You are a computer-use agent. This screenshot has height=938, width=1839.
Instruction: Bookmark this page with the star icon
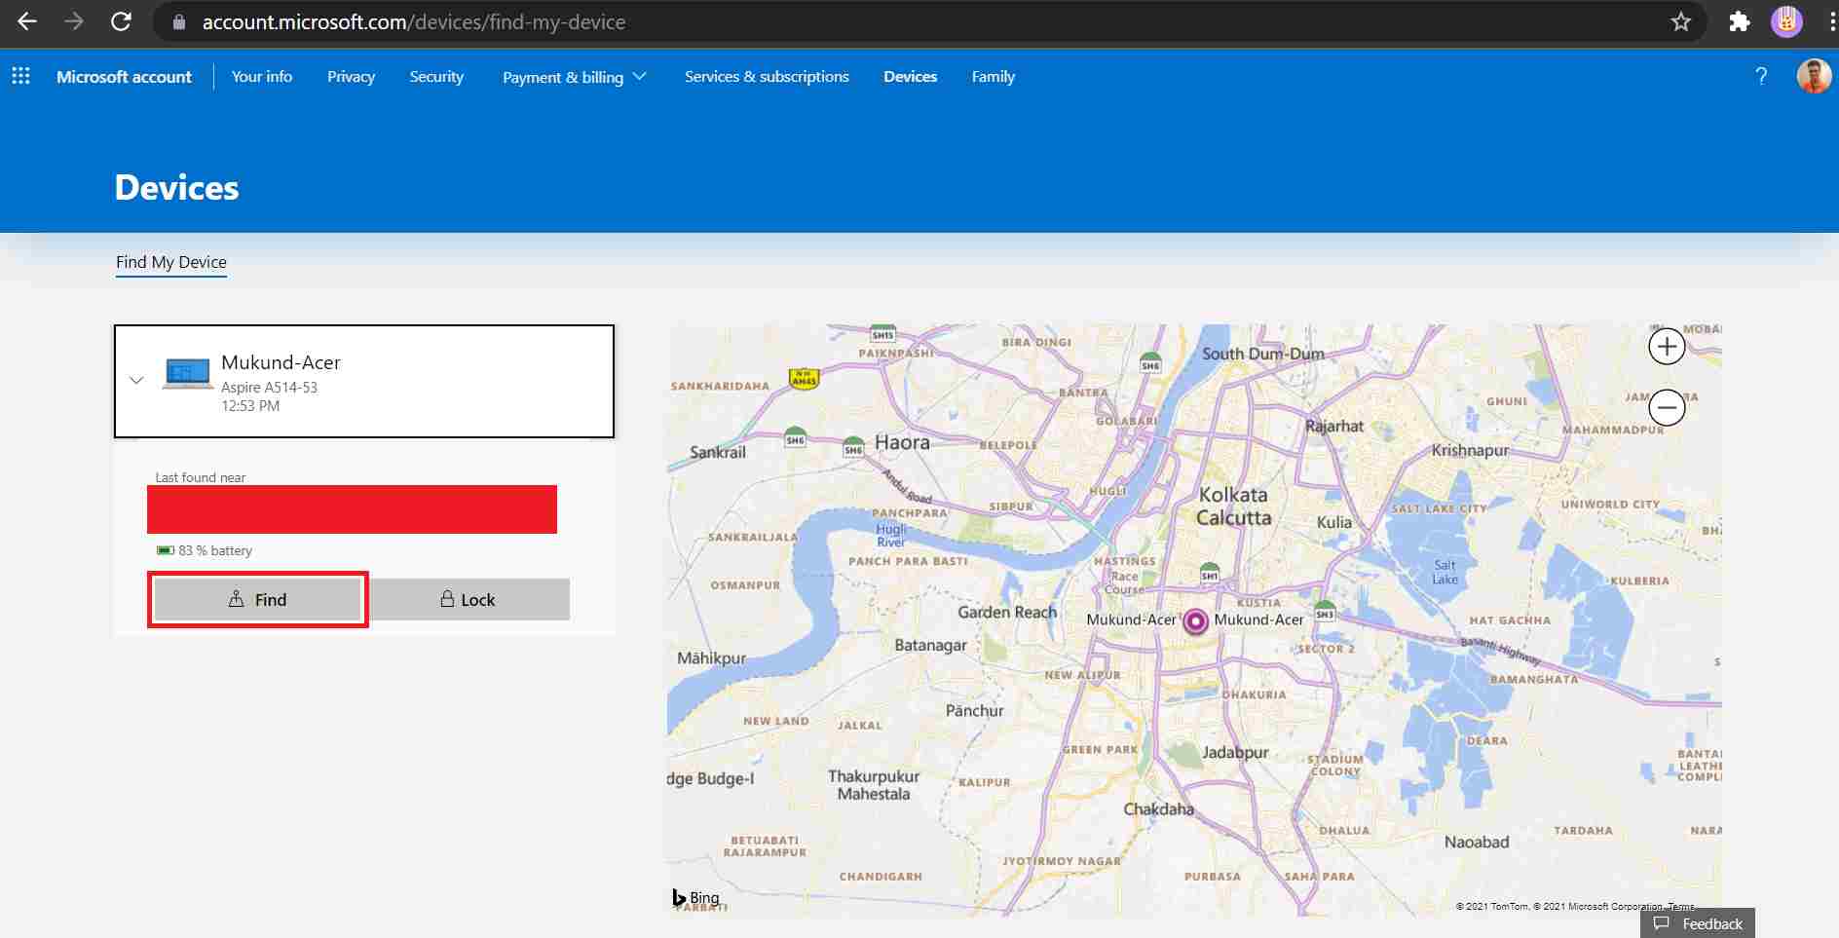[1681, 21]
